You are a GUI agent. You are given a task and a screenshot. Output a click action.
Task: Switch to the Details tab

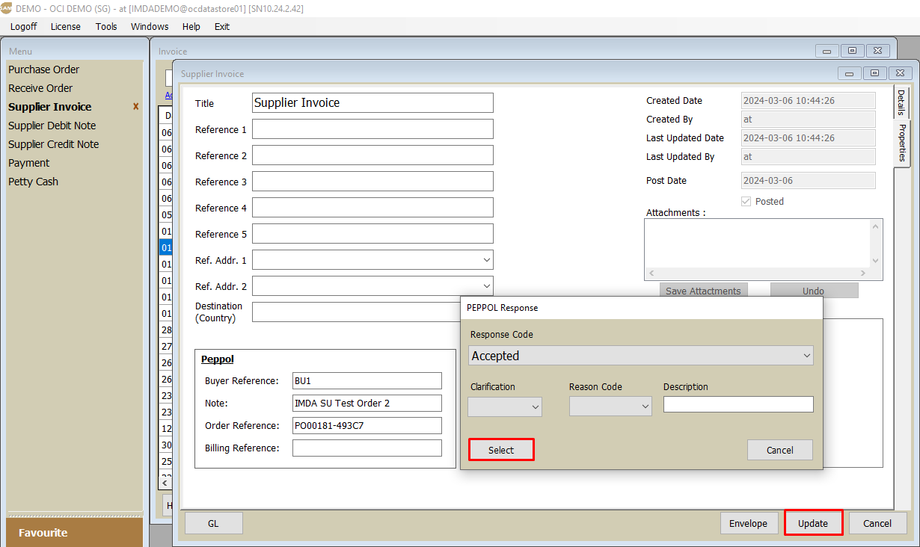(x=901, y=103)
